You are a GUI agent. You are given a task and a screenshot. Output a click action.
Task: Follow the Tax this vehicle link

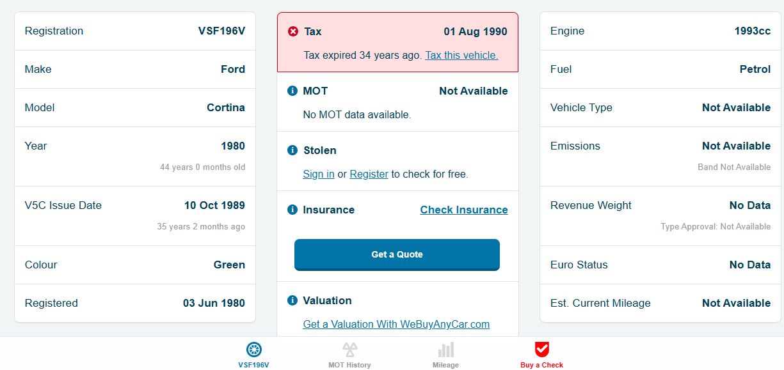pyautogui.click(x=461, y=56)
